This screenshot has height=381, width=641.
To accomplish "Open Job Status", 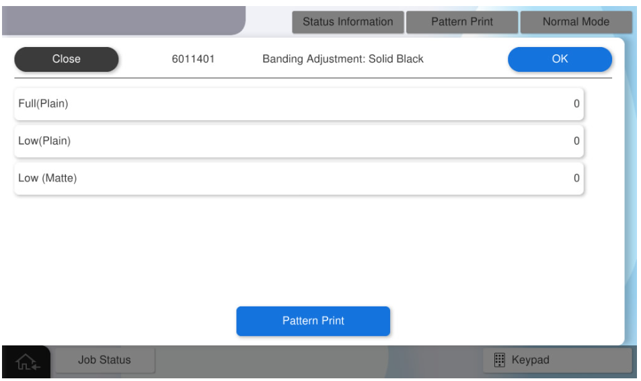I will 104,360.
